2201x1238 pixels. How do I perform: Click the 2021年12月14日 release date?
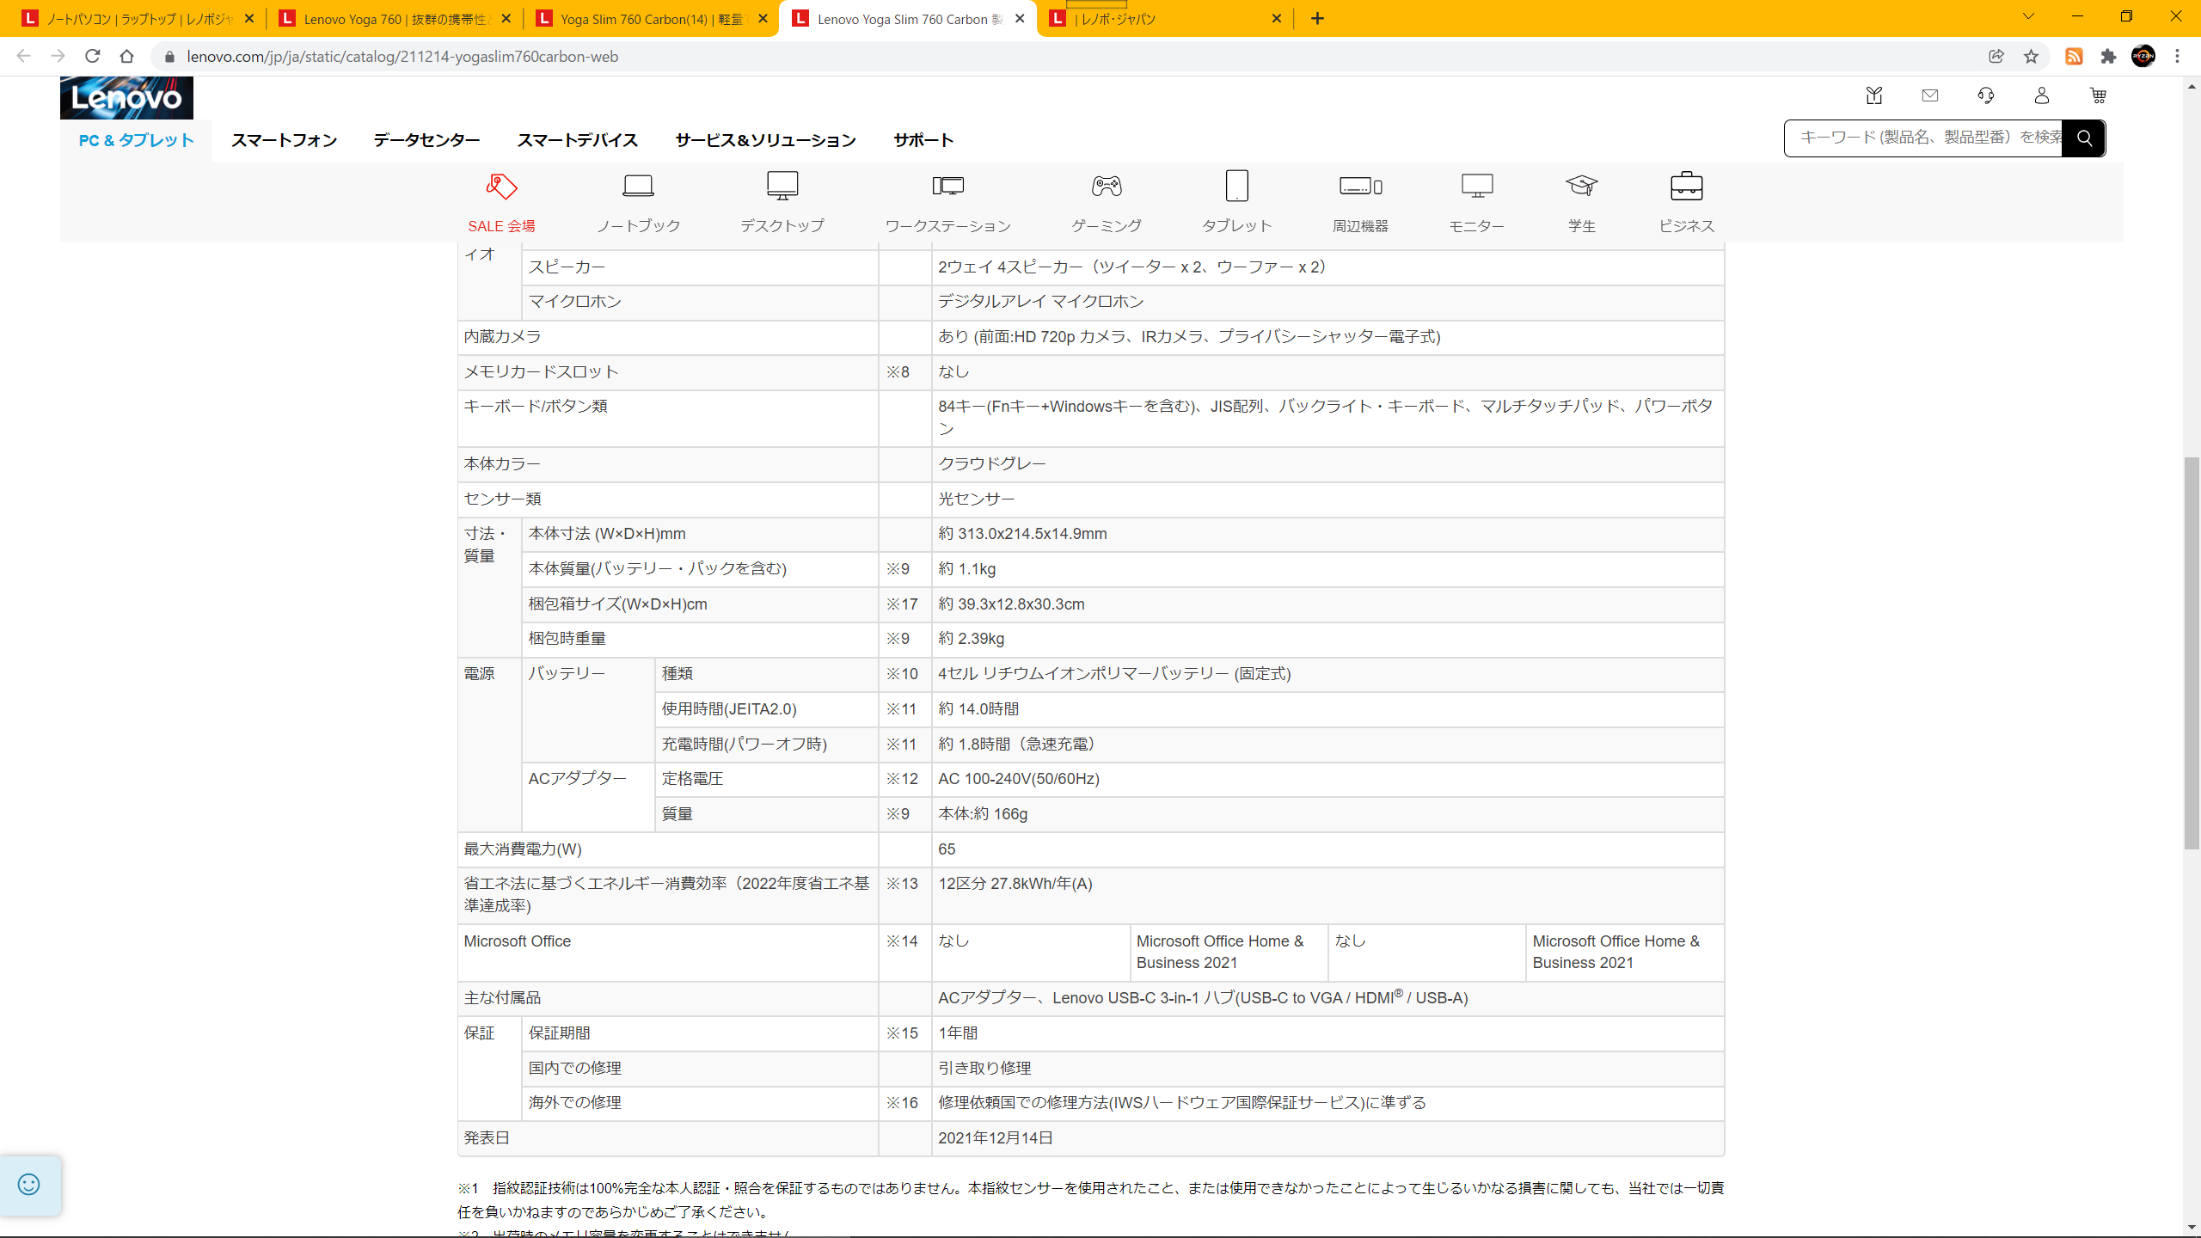pyautogui.click(x=996, y=1138)
